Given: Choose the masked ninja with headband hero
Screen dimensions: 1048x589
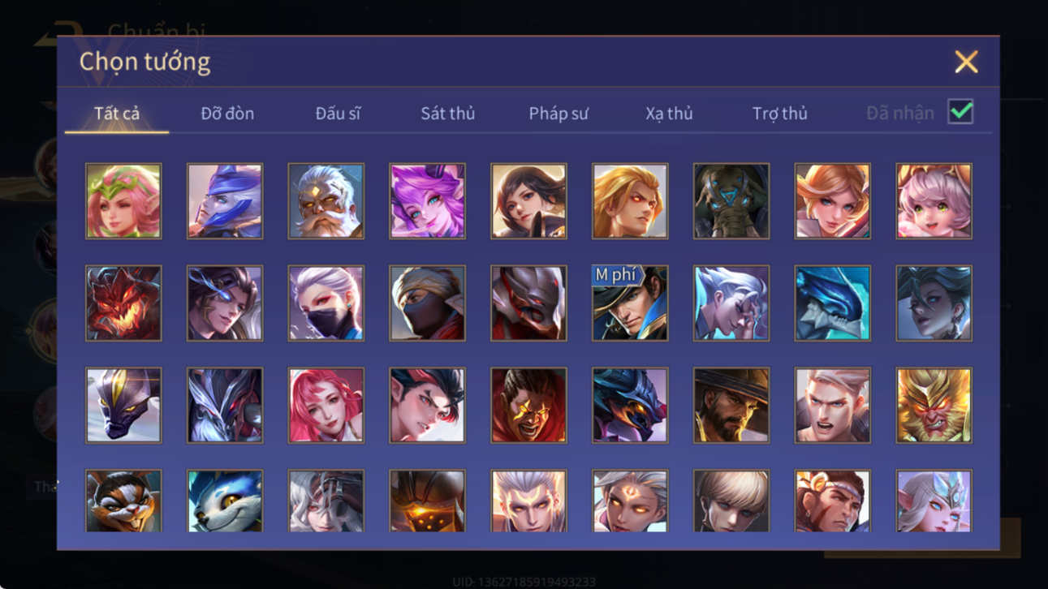Looking at the screenshot, I should point(427,303).
